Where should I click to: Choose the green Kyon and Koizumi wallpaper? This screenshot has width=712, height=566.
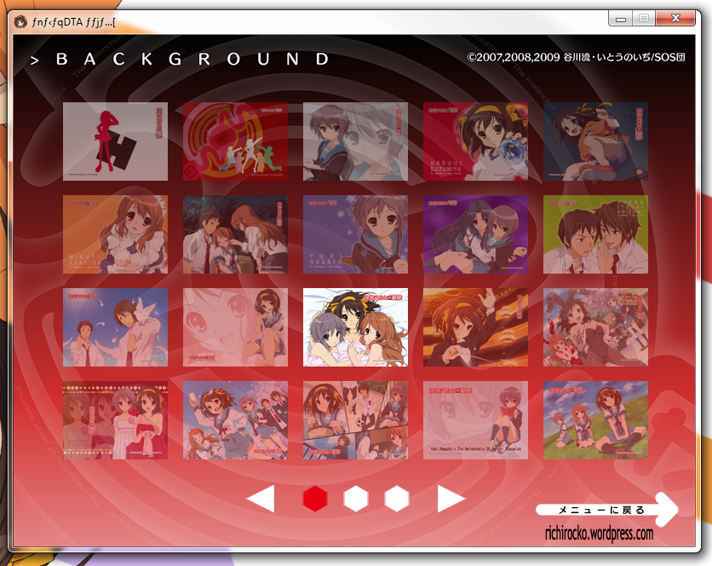[x=596, y=234]
